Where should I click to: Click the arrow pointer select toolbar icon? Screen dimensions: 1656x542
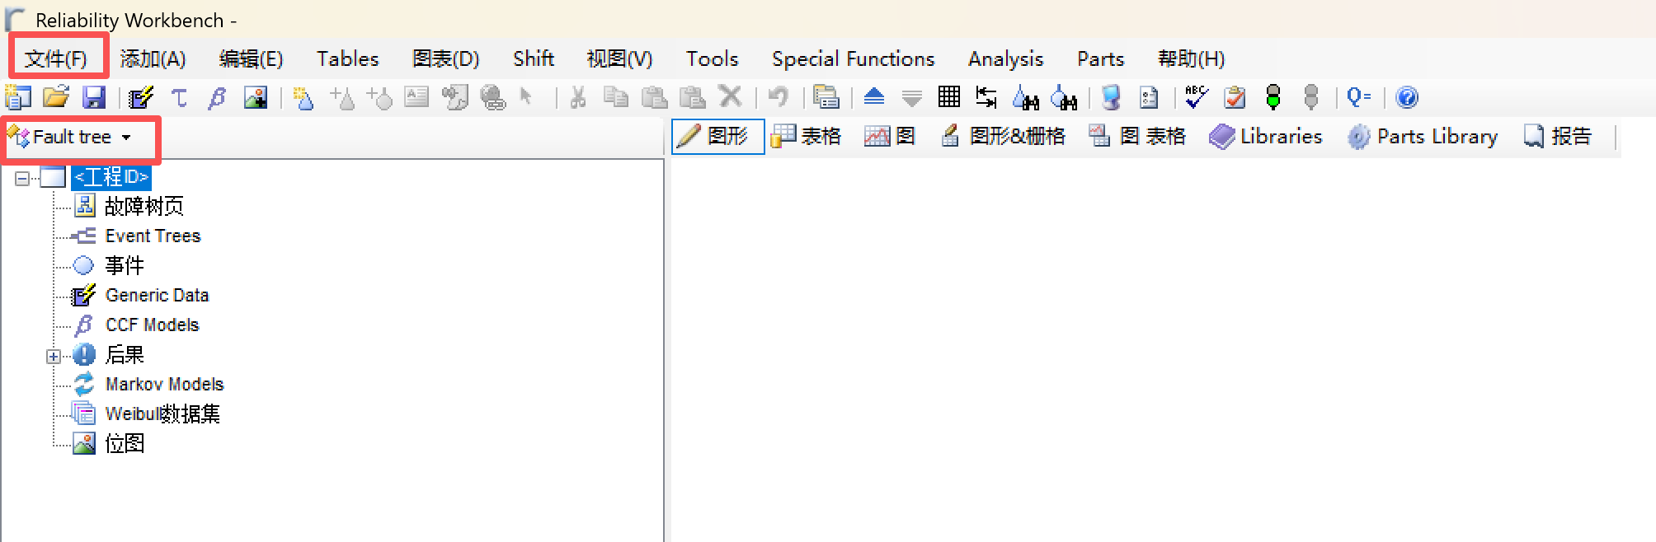pyautogui.click(x=526, y=97)
